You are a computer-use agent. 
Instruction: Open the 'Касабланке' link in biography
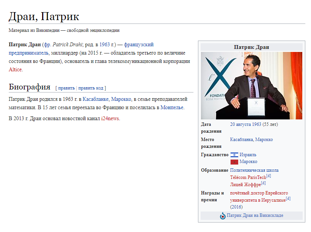[x=96, y=99]
